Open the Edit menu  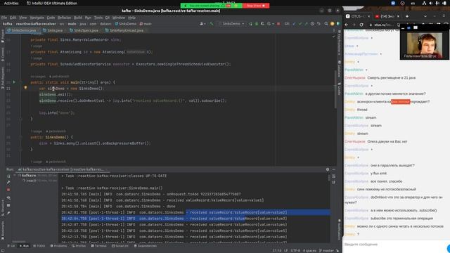click(13, 18)
